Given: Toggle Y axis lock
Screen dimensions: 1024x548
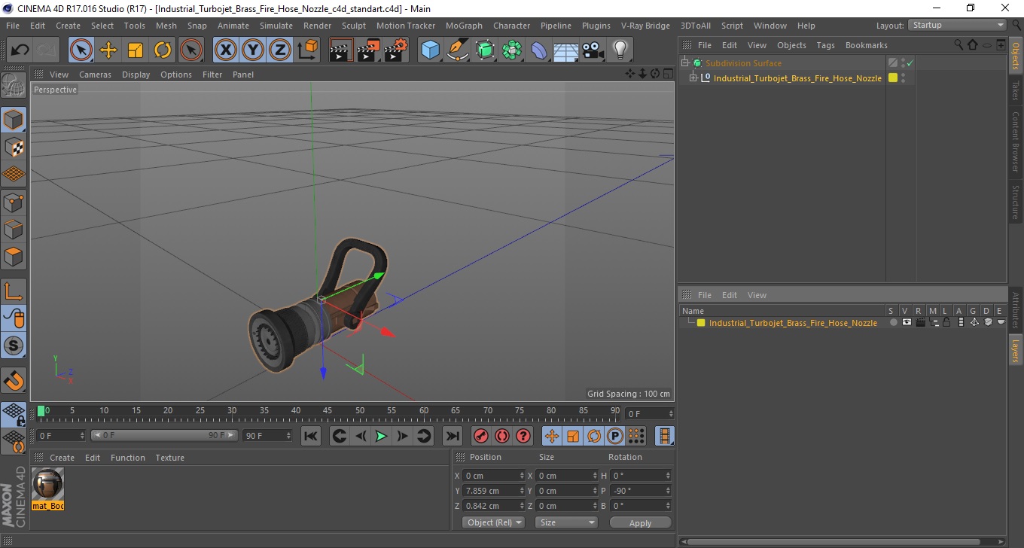Looking at the screenshot, I should (x=253, y=50).
